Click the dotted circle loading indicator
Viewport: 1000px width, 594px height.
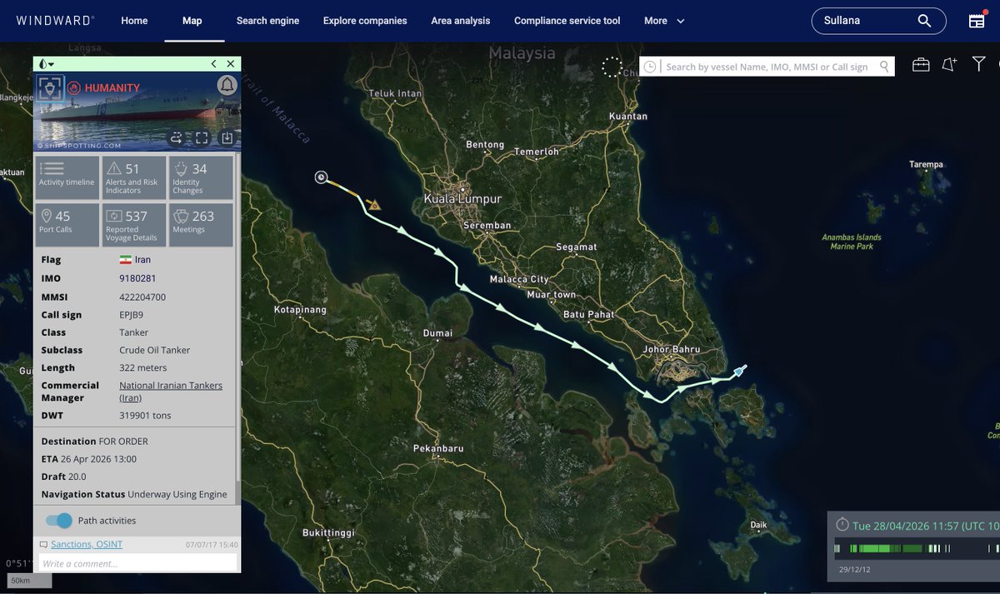pos(612,67)
